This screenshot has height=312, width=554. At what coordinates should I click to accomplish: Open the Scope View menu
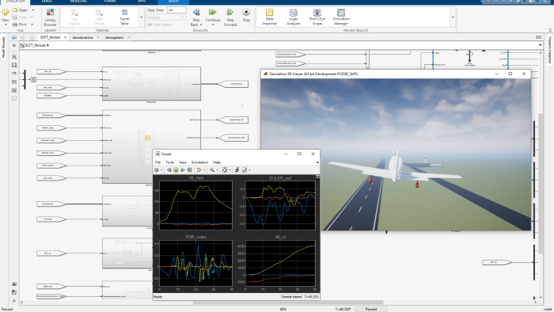click(x=183, y=162)
